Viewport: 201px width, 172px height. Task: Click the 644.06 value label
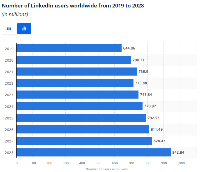pos(129,48)
